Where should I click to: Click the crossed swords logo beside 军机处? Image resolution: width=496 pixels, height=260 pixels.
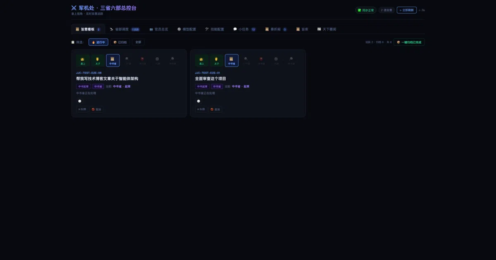(x=74, y=8)
